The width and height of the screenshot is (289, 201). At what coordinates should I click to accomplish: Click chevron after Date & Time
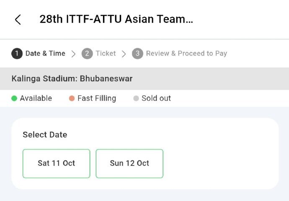click(74, 53)
